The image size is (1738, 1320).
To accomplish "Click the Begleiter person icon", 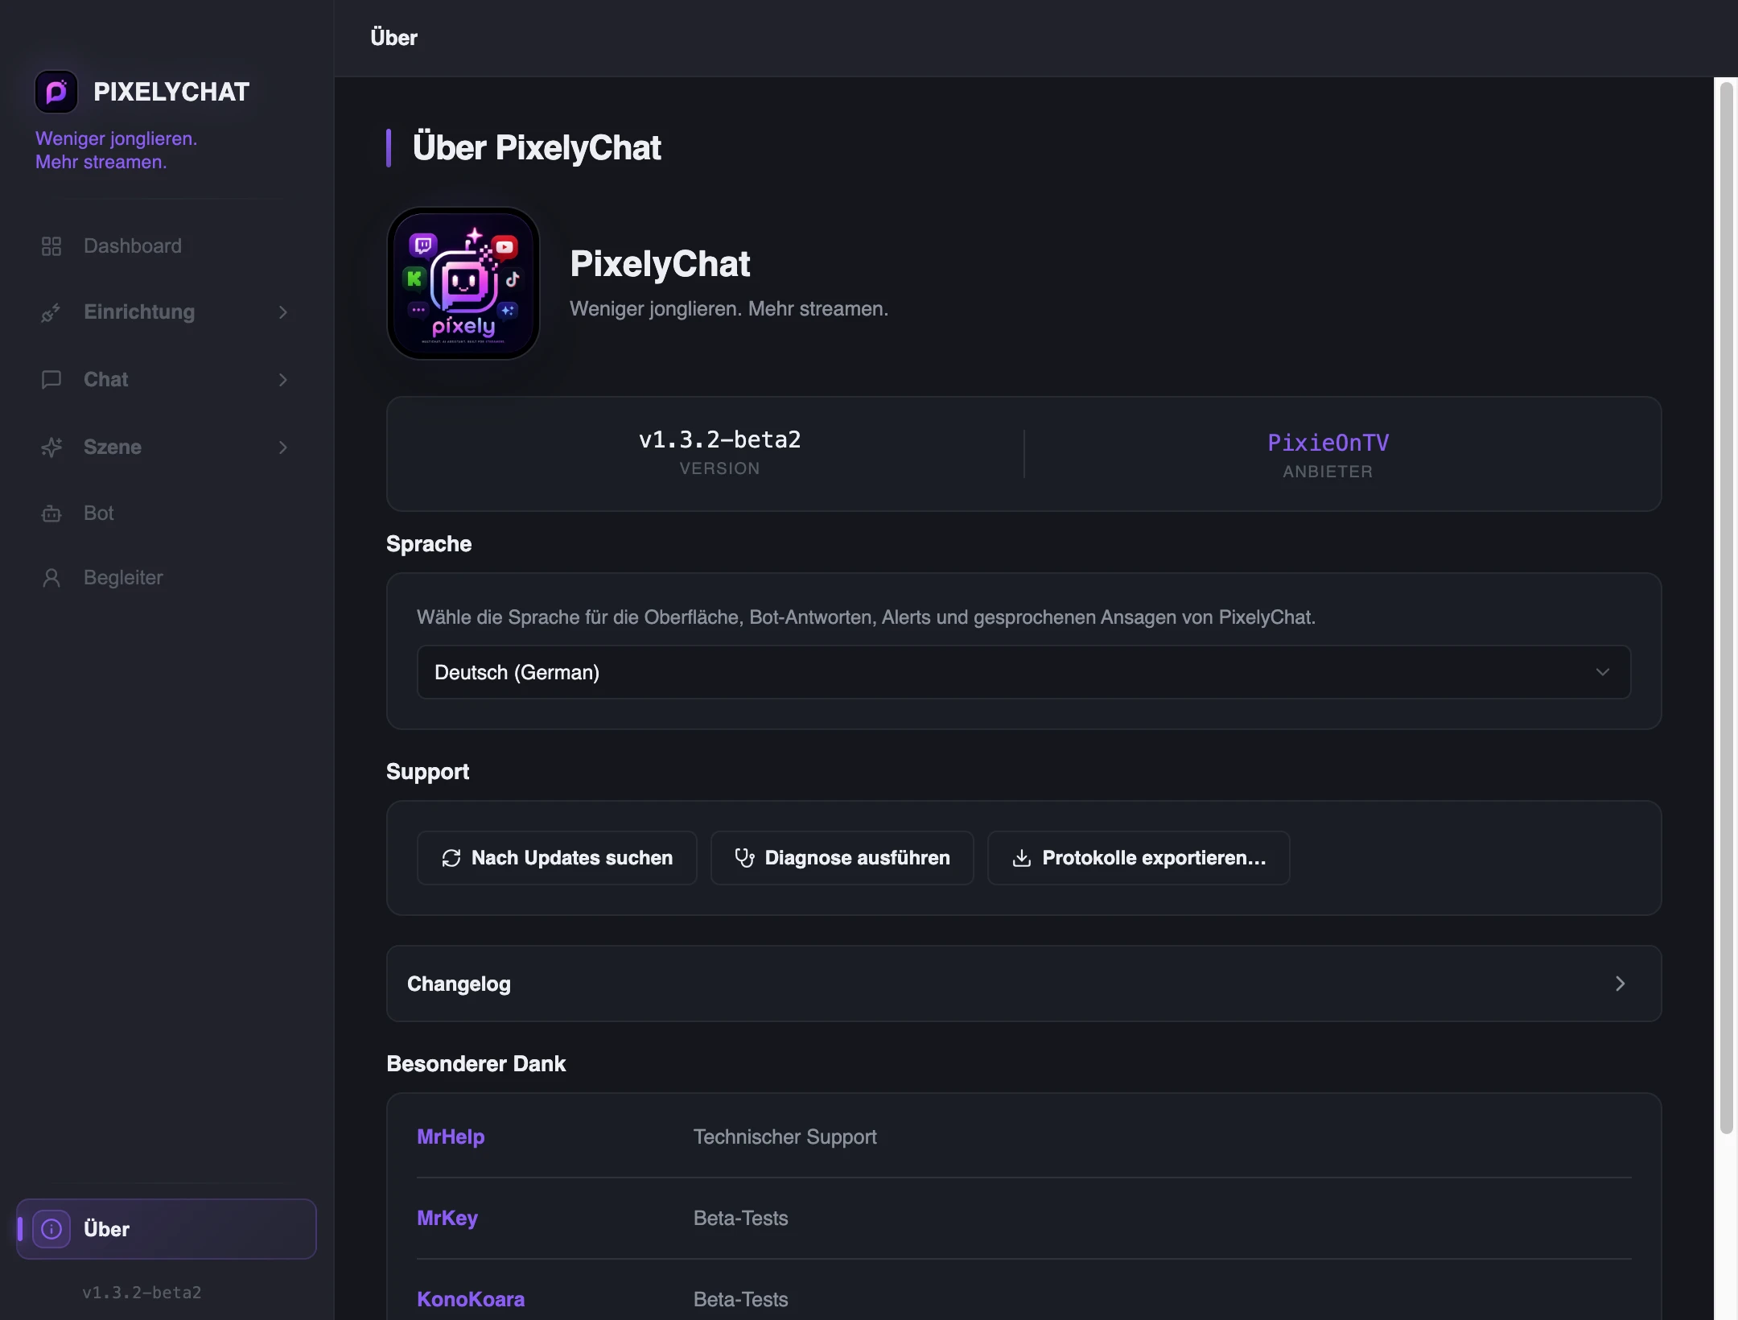I will pos(51,578).
